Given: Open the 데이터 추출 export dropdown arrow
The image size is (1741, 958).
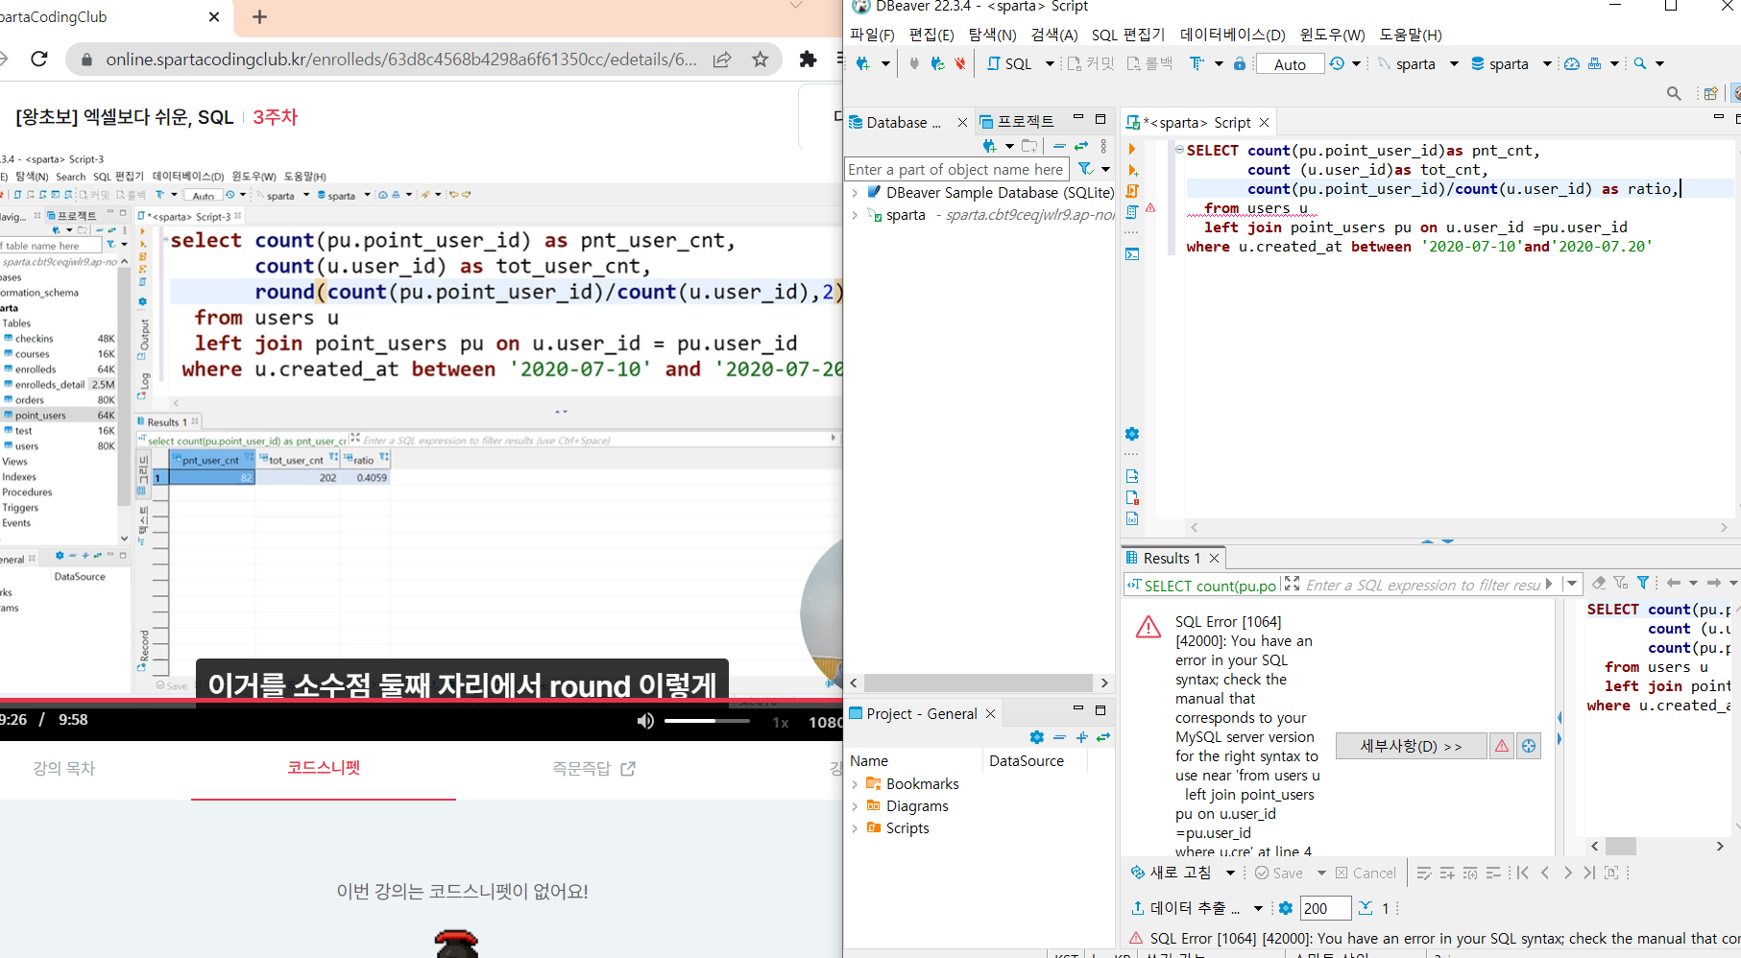Looking at the screenshot, I should click(1258, 908).
